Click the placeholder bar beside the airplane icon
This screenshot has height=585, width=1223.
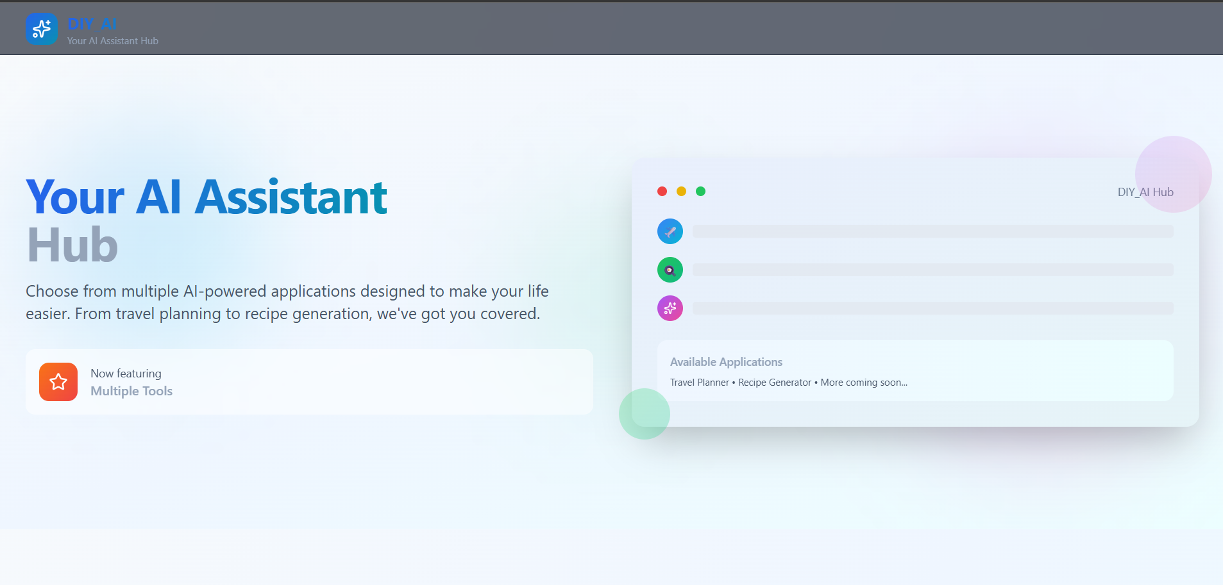click(932, 231)
